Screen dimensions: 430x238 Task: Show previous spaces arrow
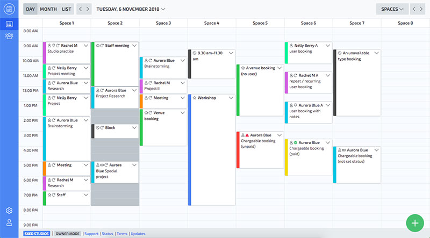(414, 9)
